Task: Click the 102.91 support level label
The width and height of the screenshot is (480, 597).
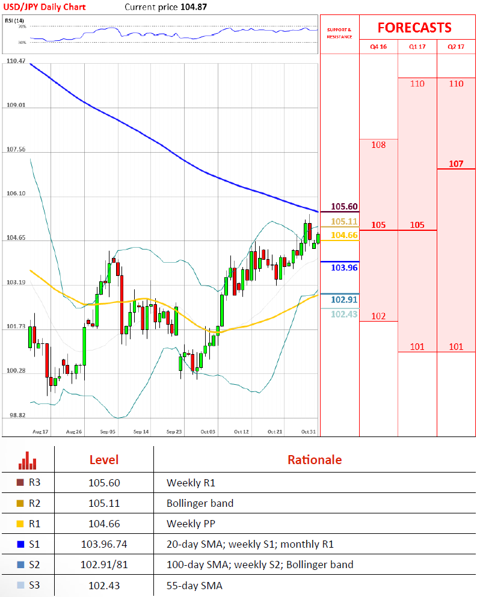Action: pos(345,299)
